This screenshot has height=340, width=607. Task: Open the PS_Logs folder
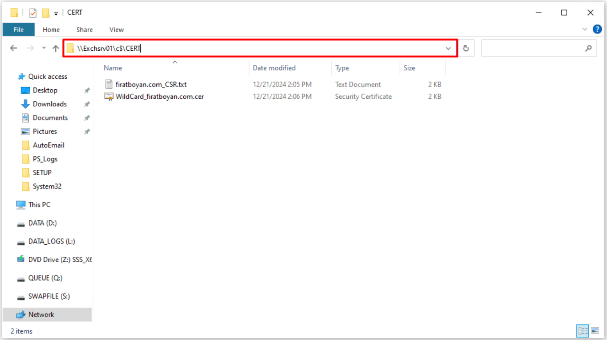[45, 159]
